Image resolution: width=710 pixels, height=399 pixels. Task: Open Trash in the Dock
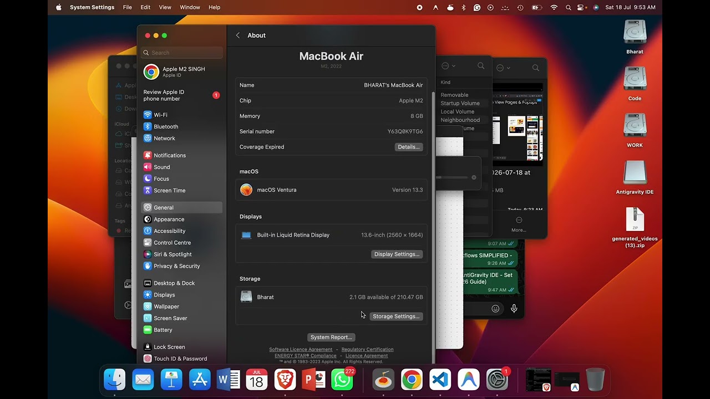[x=595, y=380]
